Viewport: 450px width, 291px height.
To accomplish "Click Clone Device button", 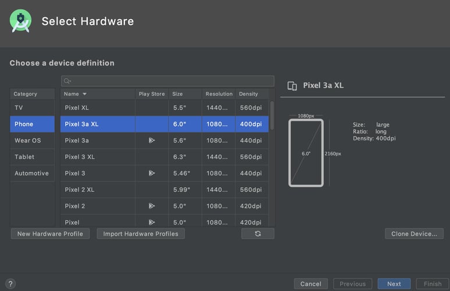I will 414,234.
